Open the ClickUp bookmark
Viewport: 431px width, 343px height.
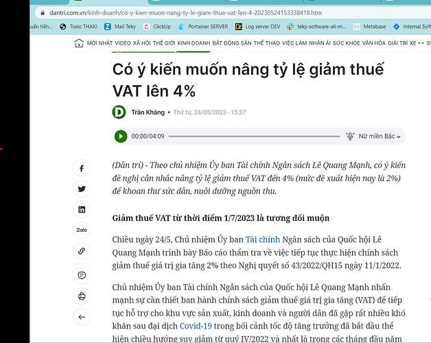(157, 27)
